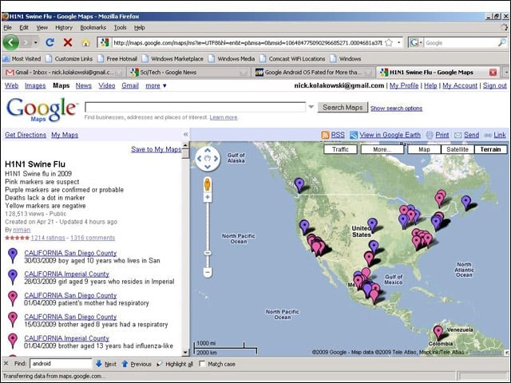The height and width of the screenshot is (383, 511).
Task: Open the Bookmarks menu
Action: (x=93, y=28)
